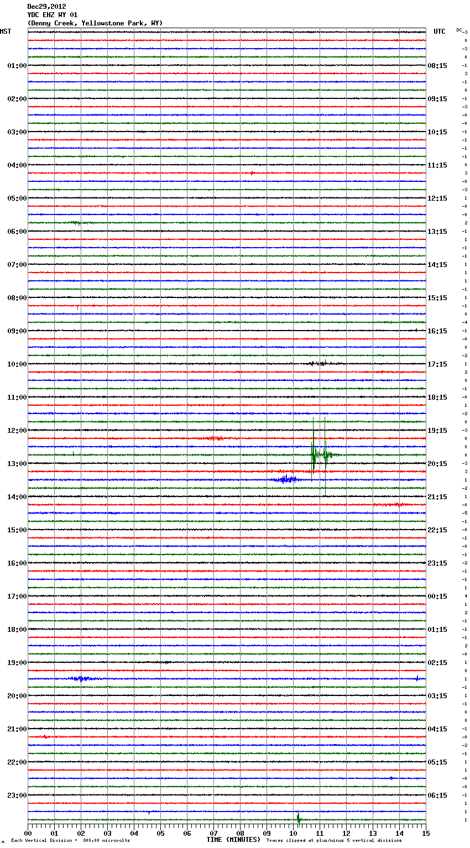Screen dimensions: 470x848
Task: Click the 07:00 MST hour label
Action: (17, 265)
